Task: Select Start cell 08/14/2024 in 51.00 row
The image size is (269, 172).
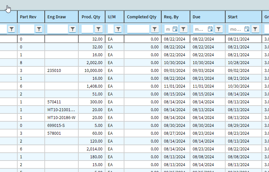Action: click(244, 94)
